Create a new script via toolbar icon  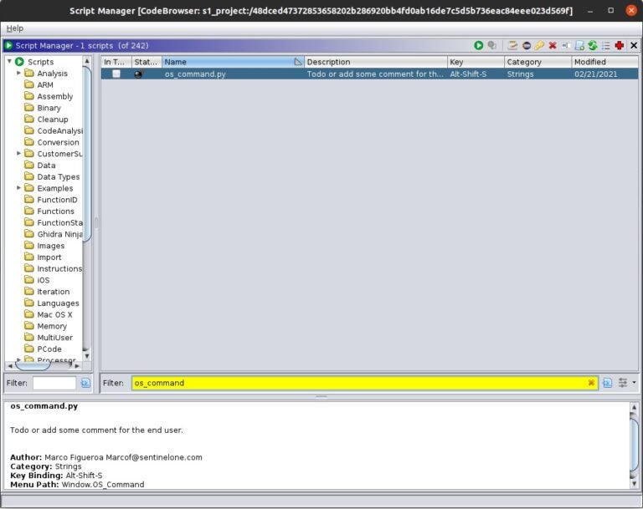click(579, 45)
